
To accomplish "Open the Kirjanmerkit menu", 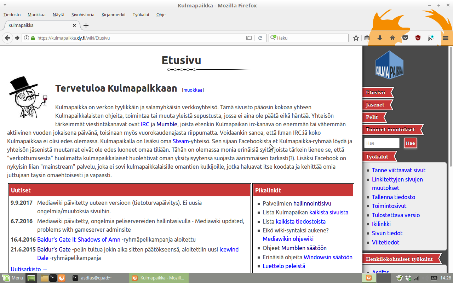I will (114, 15).
